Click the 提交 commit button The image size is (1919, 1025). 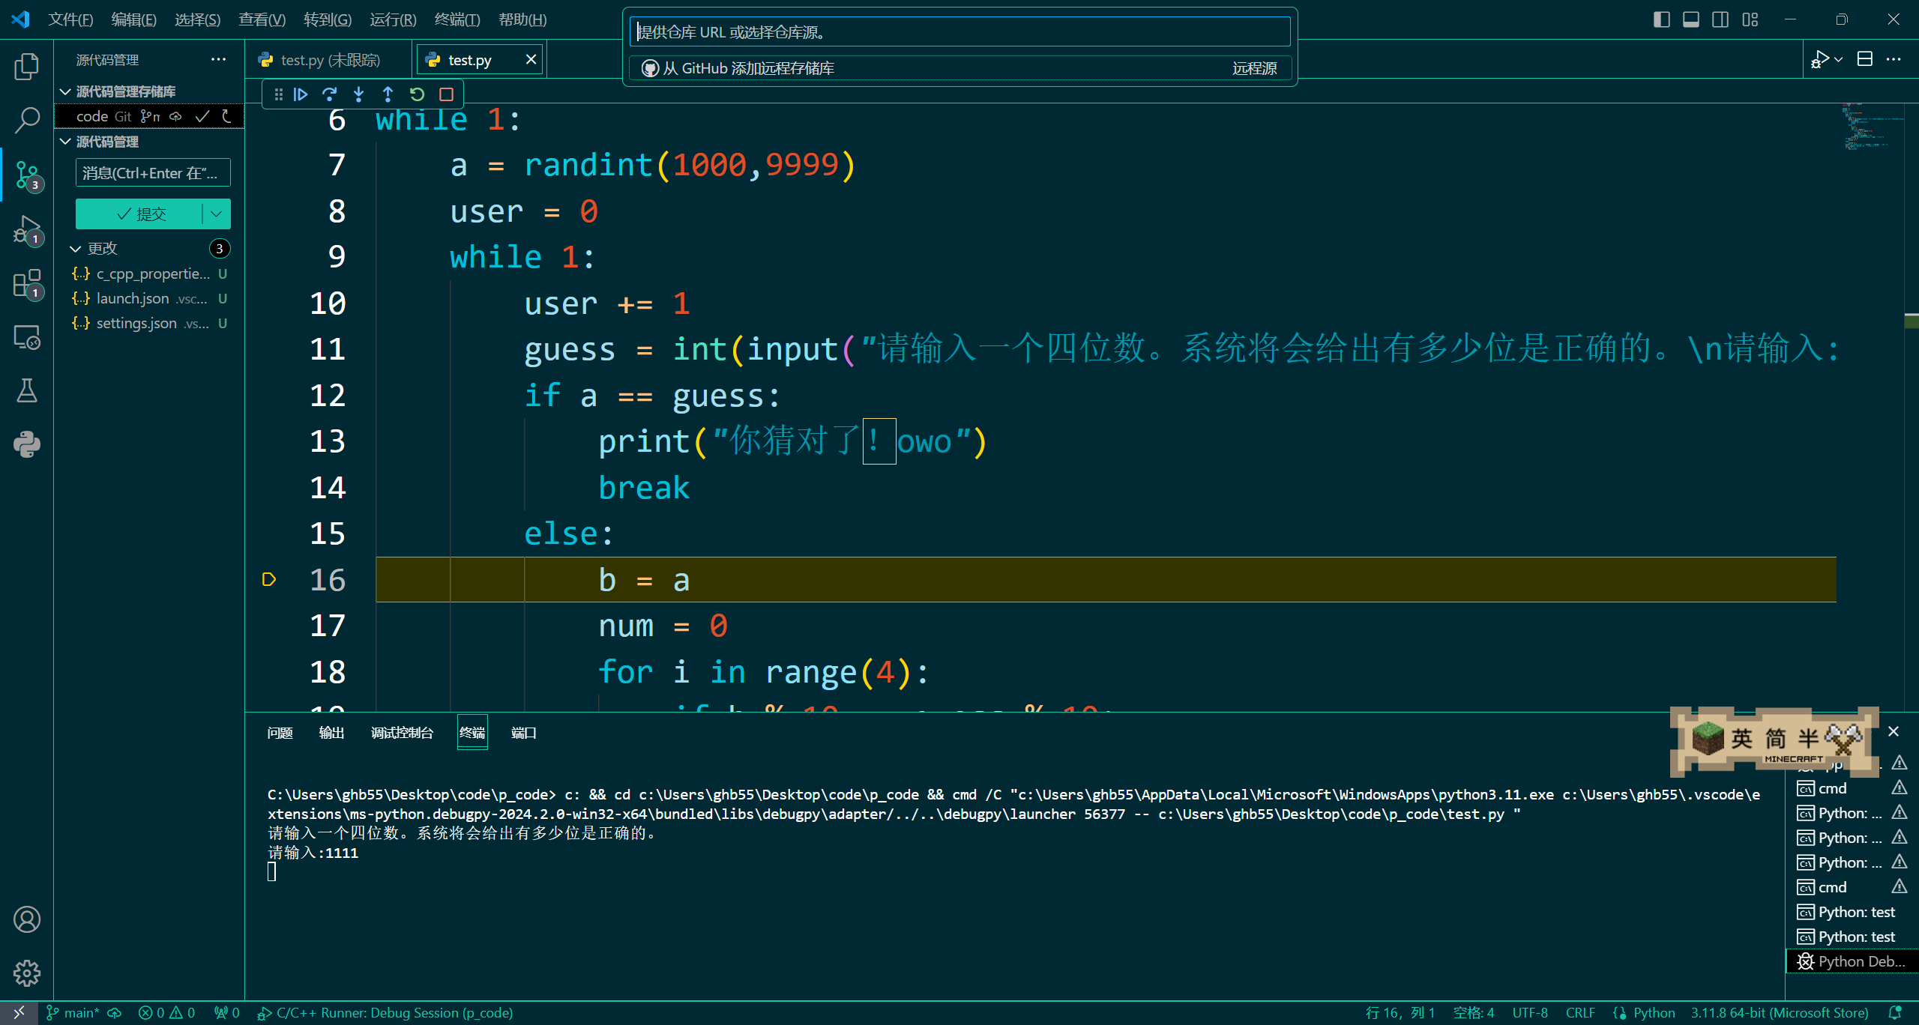click(139, 214)
